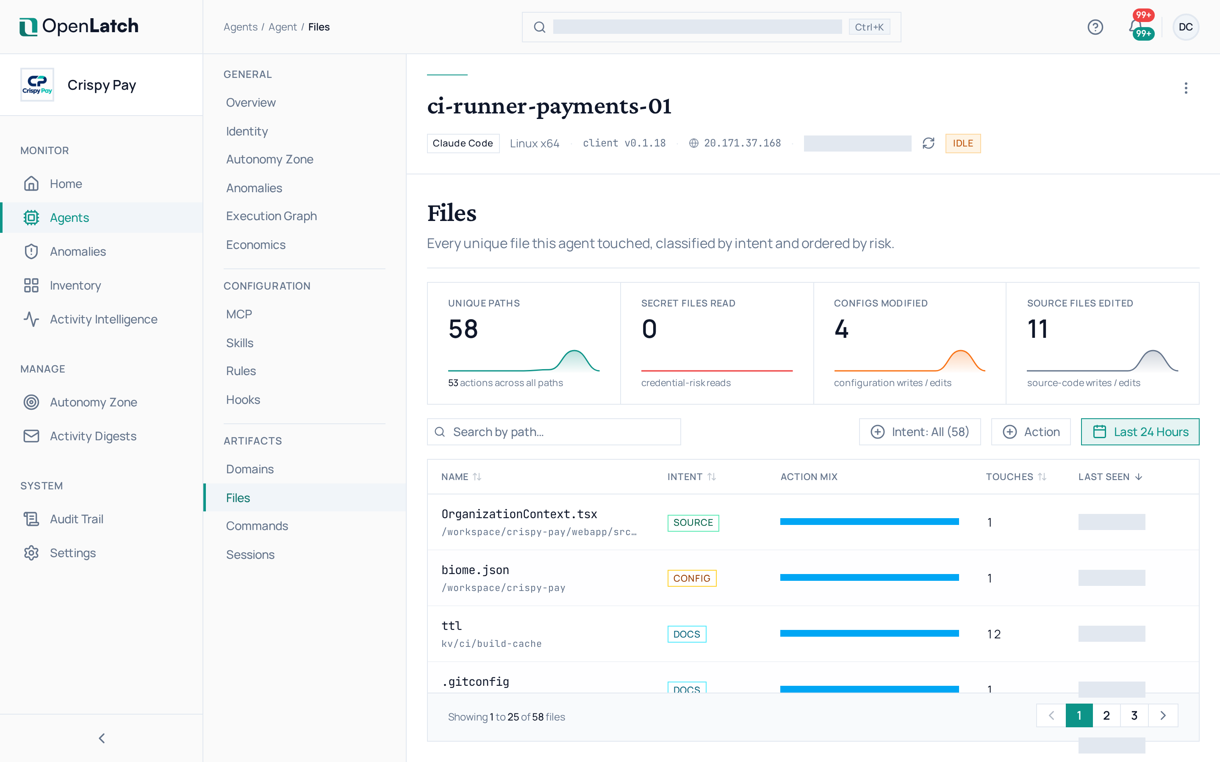This screenshot has width=1220, height=762.
Task: Click action mix bar for ttl row
Action: tap(869, 633)
